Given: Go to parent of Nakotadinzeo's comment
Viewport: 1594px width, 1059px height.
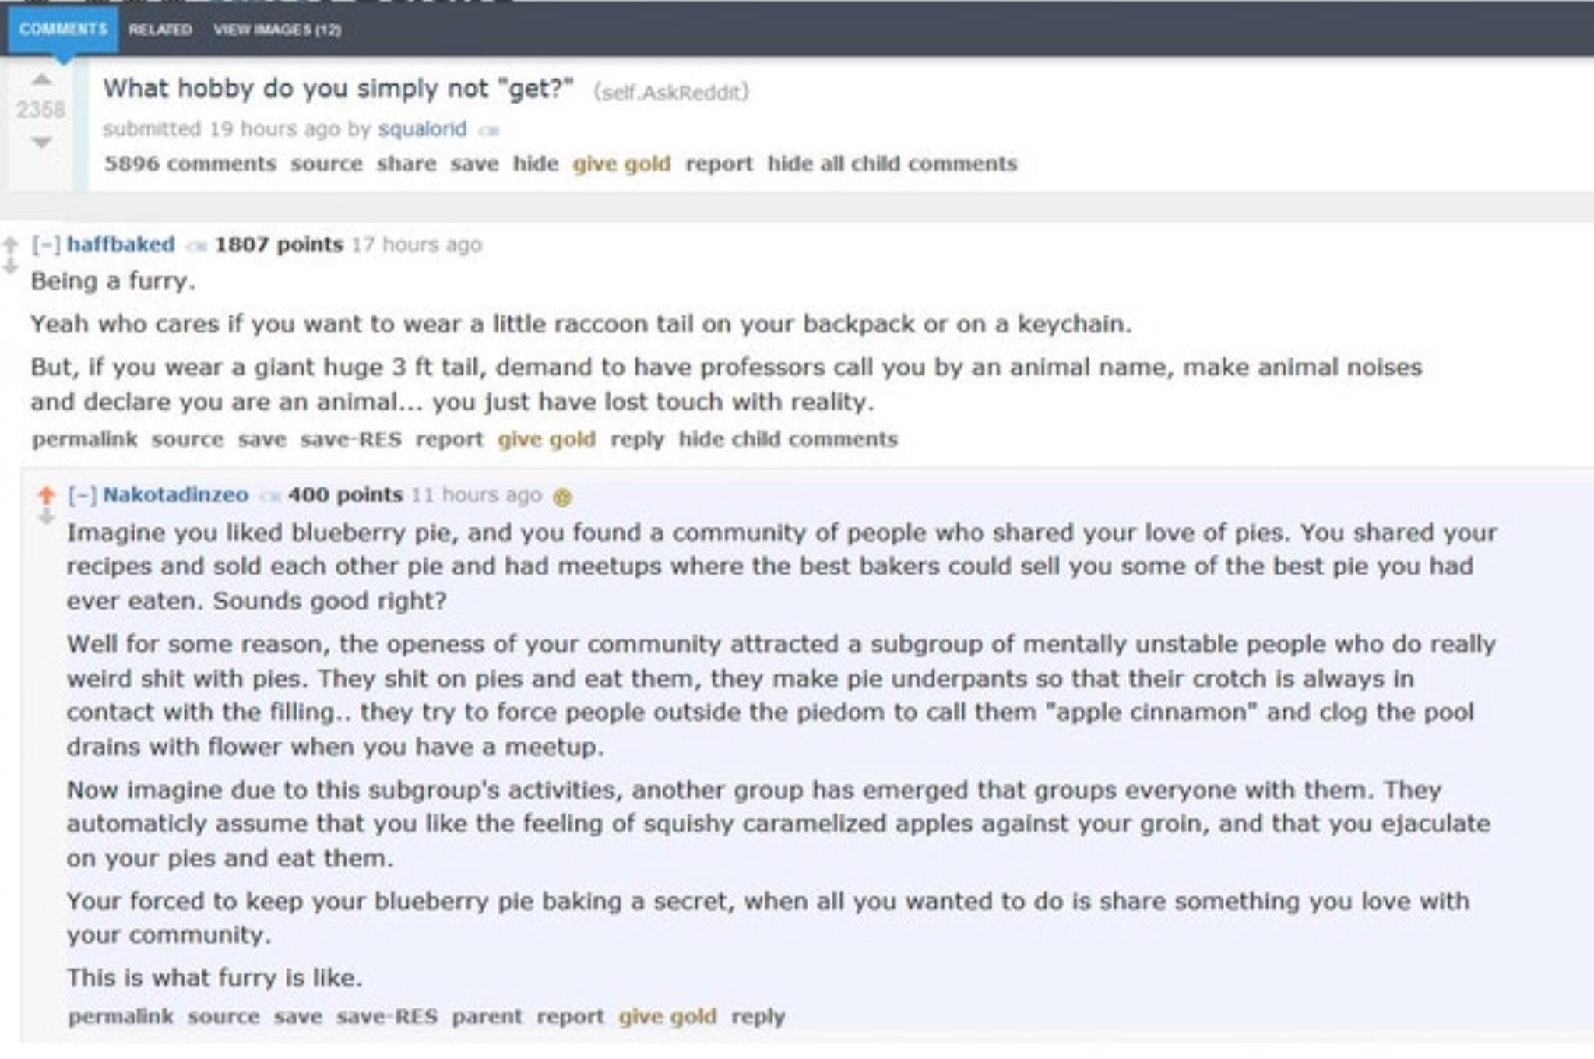Looking at the screenshot, I should pyautogui.click(x=487, y=1016).
